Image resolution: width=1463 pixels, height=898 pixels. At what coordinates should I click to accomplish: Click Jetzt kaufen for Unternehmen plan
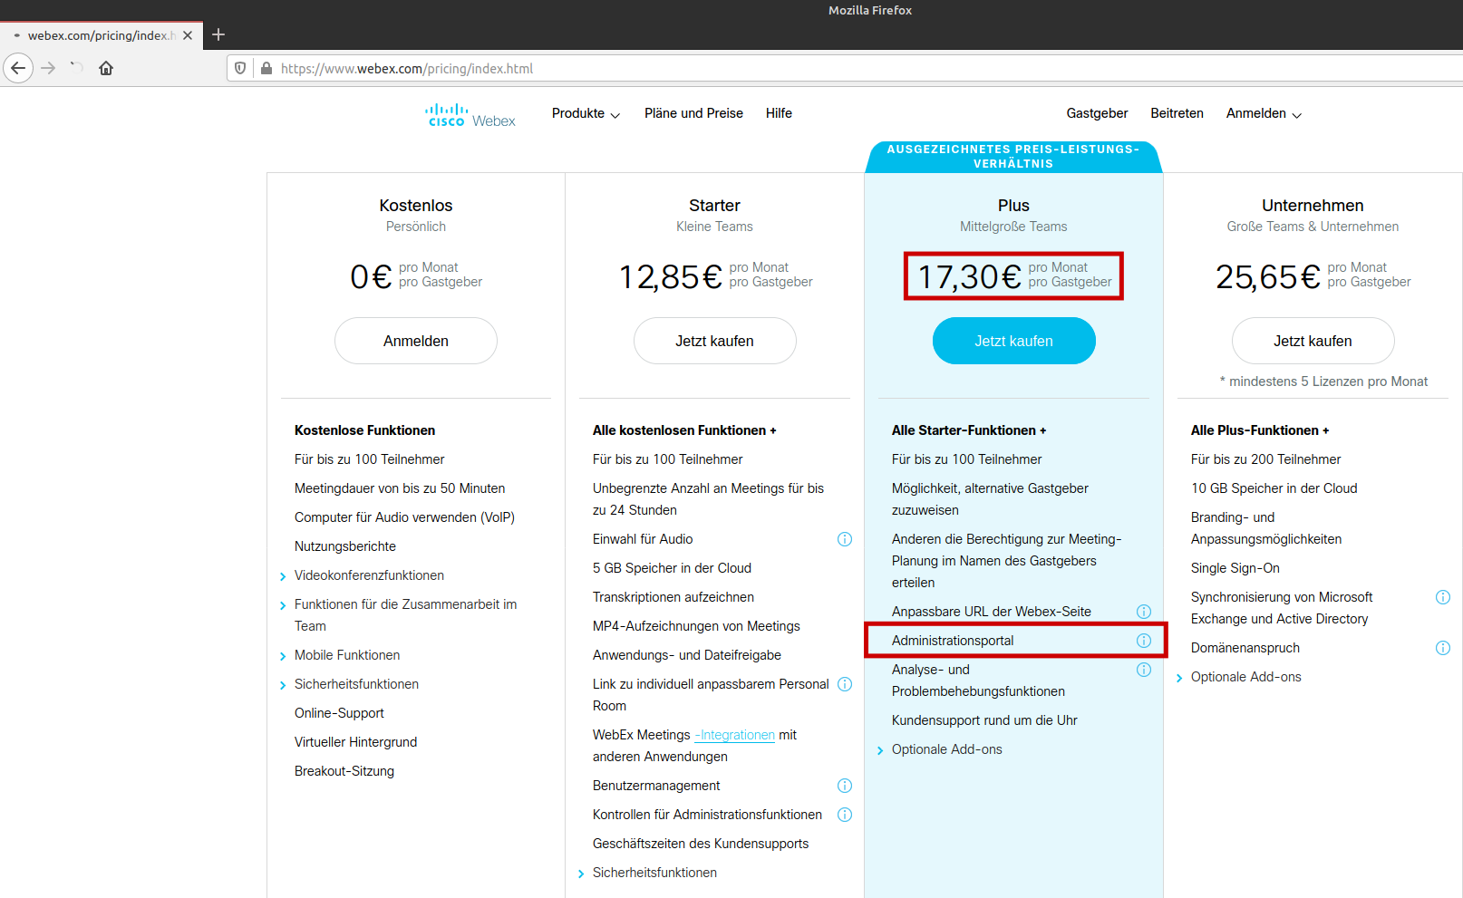click(x=1313, y=341)
